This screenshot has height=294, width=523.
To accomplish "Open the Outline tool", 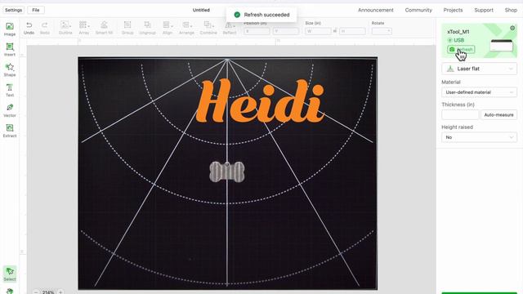I will 65,28.
